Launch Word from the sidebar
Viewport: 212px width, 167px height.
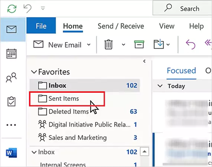pos(12,153)
